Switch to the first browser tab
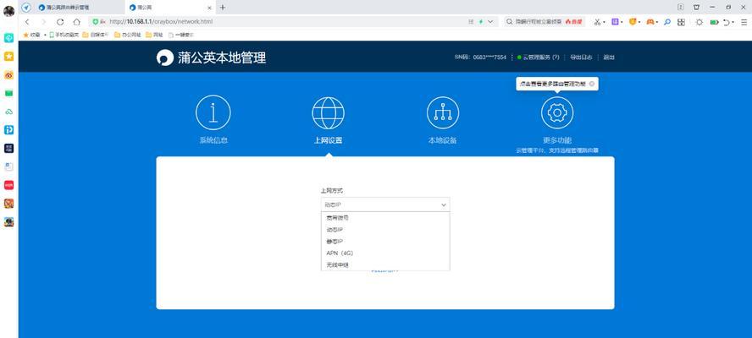This screenshot has height=338, width=752. click(x=77, y=8)
